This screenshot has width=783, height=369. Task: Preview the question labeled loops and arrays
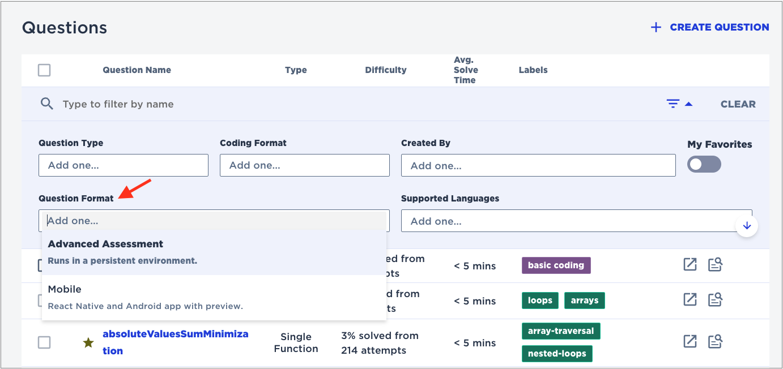716,300
